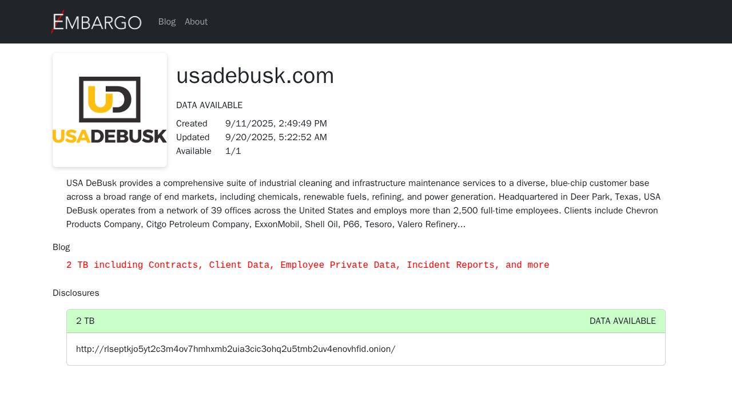Click the USADEBUSK wordmark in the thumbnail

(110, 136)
